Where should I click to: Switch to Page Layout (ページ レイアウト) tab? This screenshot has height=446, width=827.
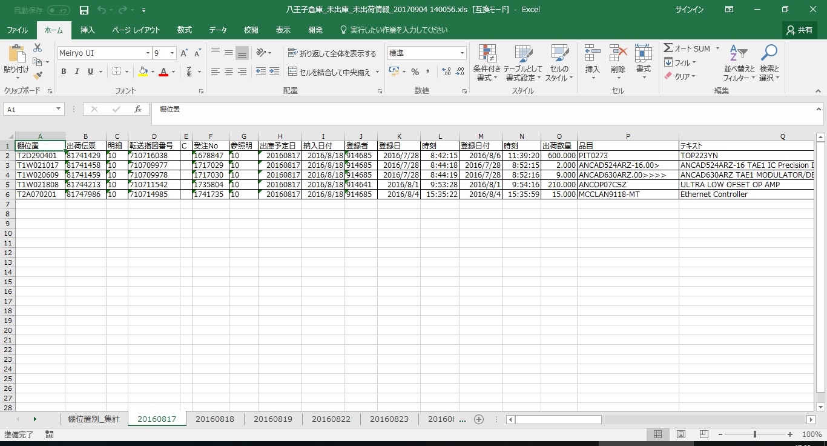[x=136, y=30]
